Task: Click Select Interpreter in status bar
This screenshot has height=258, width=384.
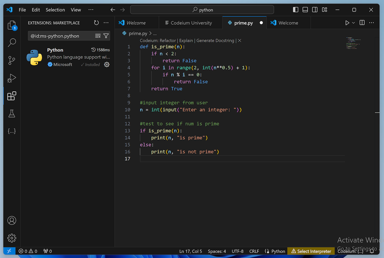Action: coord(311,251)
